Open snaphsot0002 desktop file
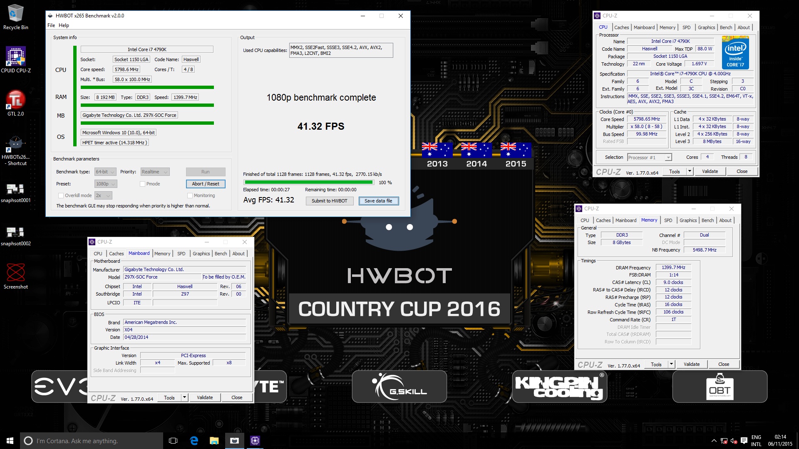799x449 pixels. pyautogui.click(x=15, y=237)
